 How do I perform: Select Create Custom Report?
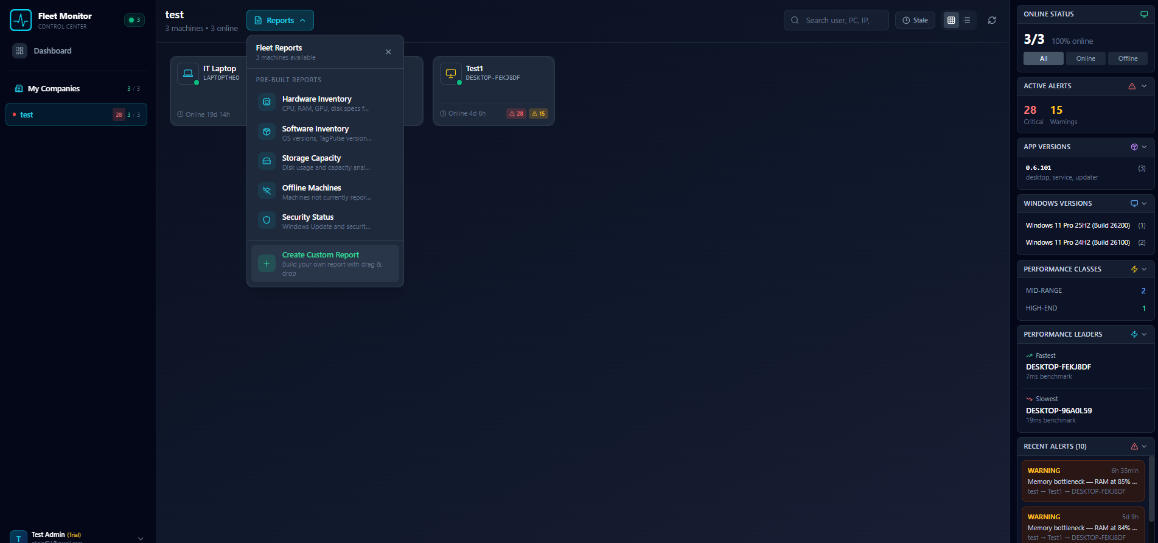click(x=325, y=264)
